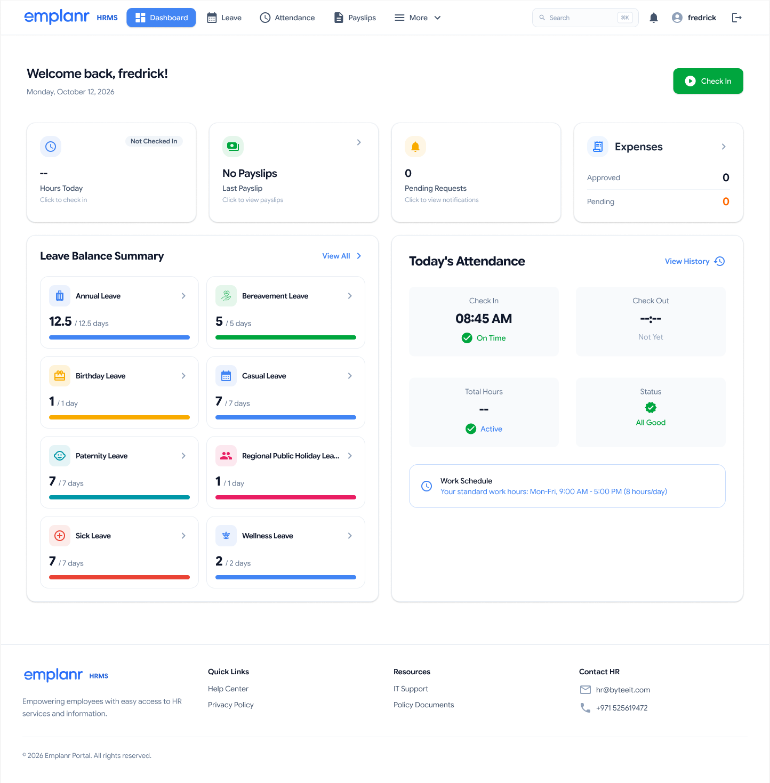Open the Help Center footer link

[x=228, y=689]
